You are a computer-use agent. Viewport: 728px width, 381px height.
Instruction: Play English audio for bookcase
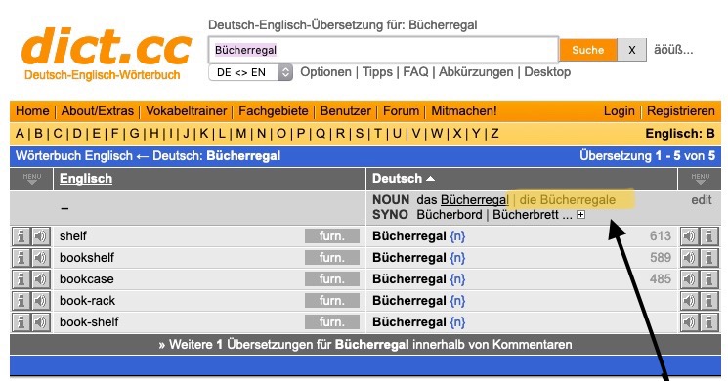(x=41, y=278)
